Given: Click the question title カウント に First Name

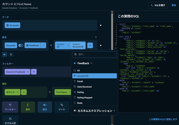Looking at the screenshot, I should point(17,4).
